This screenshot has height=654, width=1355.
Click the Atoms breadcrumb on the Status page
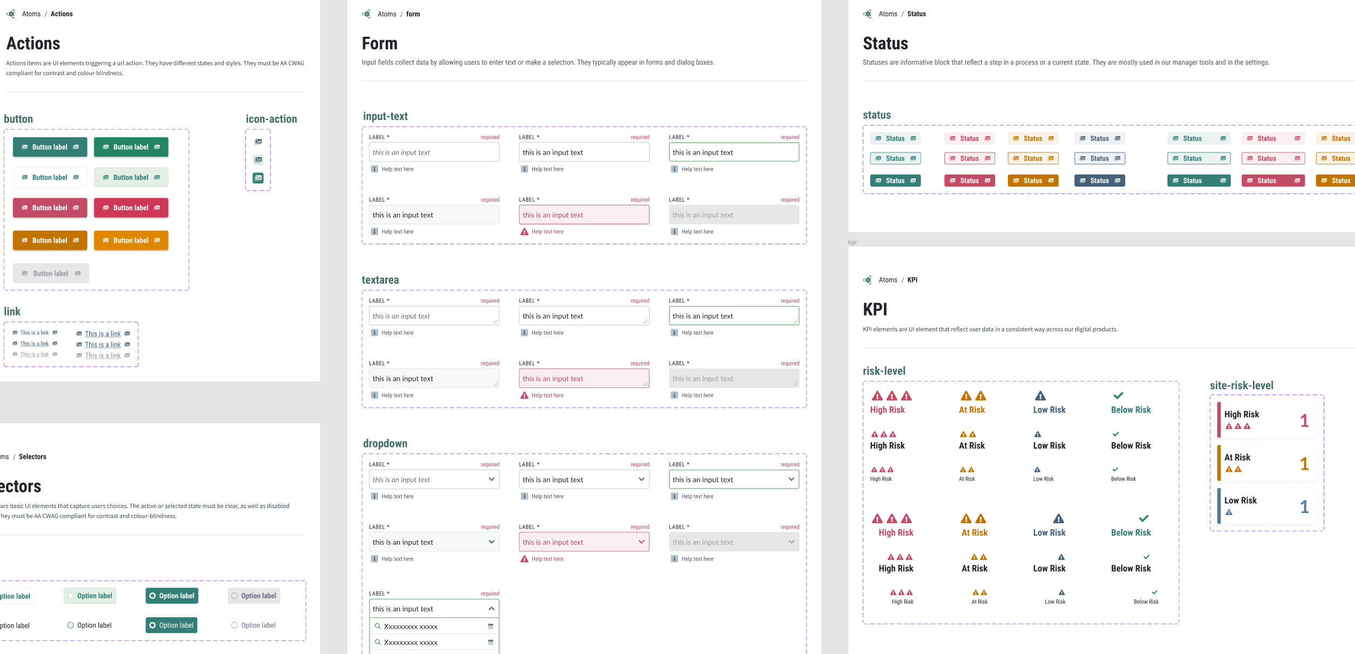pos(888,14)
